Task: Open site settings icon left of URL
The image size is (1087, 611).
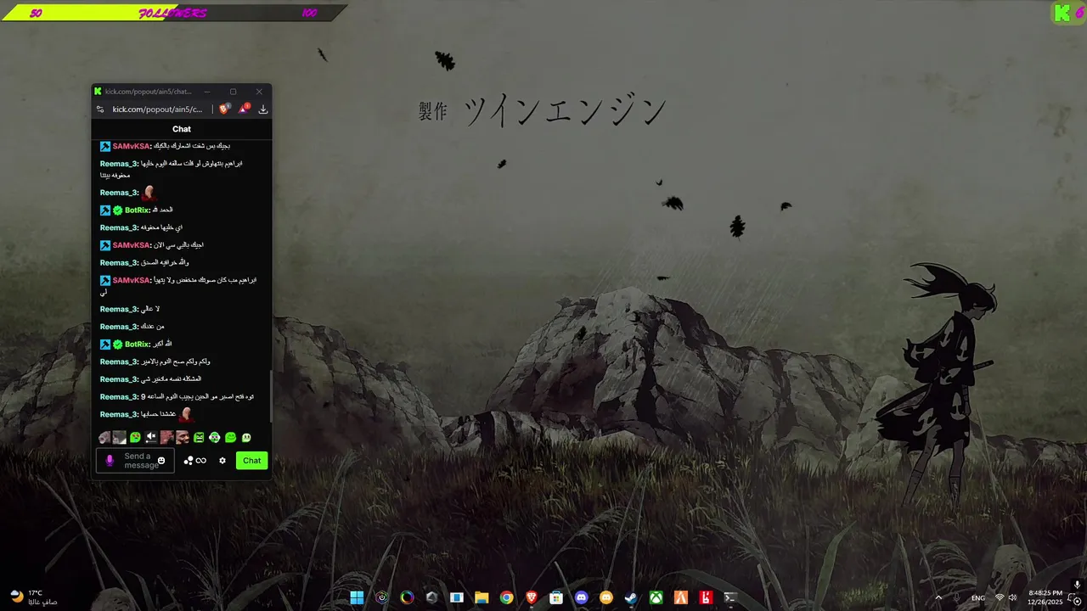Action: pyautogui.click(x=100, y=109)
